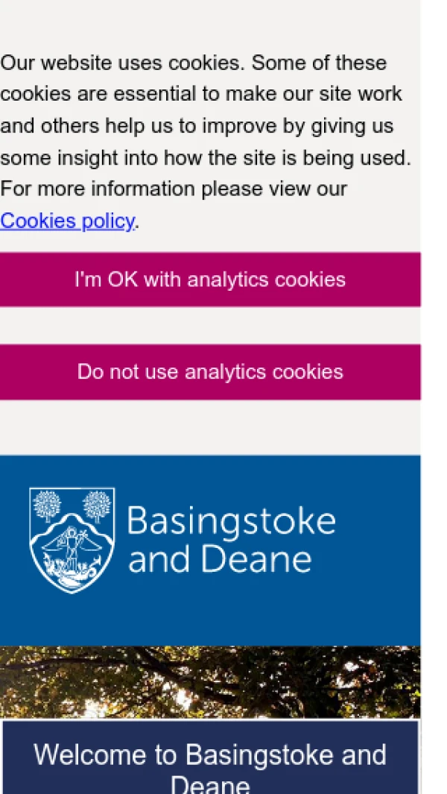Click the "For more information please view our" text
The height and width of the screenshot is (794, 447).
(x=173, y=189)
